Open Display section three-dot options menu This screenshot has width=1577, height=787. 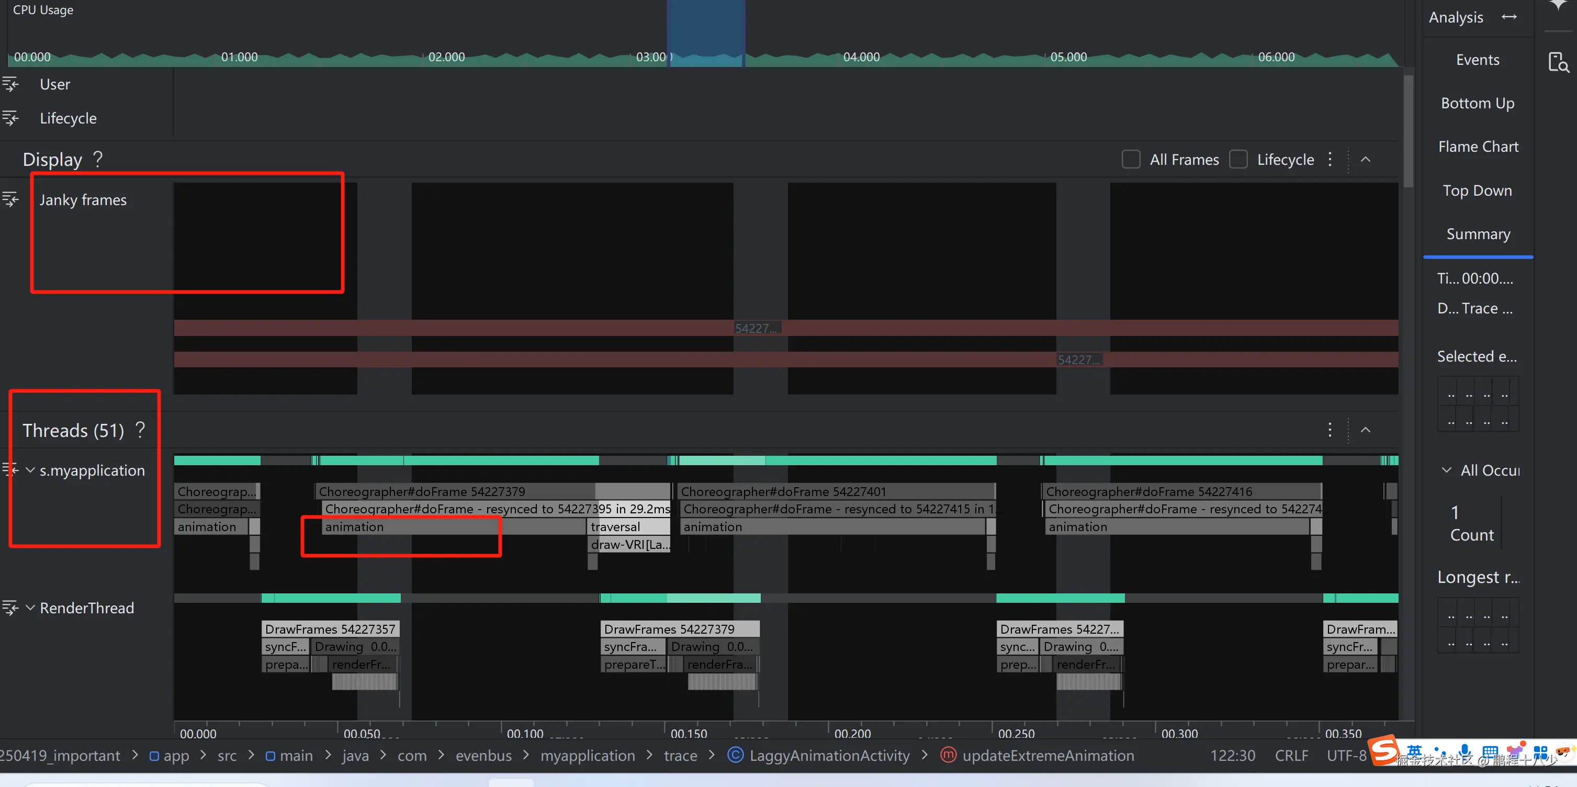(x=1330, y=159)
